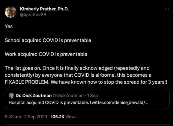Click The list goes on sentence
The width and height of the screenshot is (173, 126).
pyautogui.click(x=23, y=68)
